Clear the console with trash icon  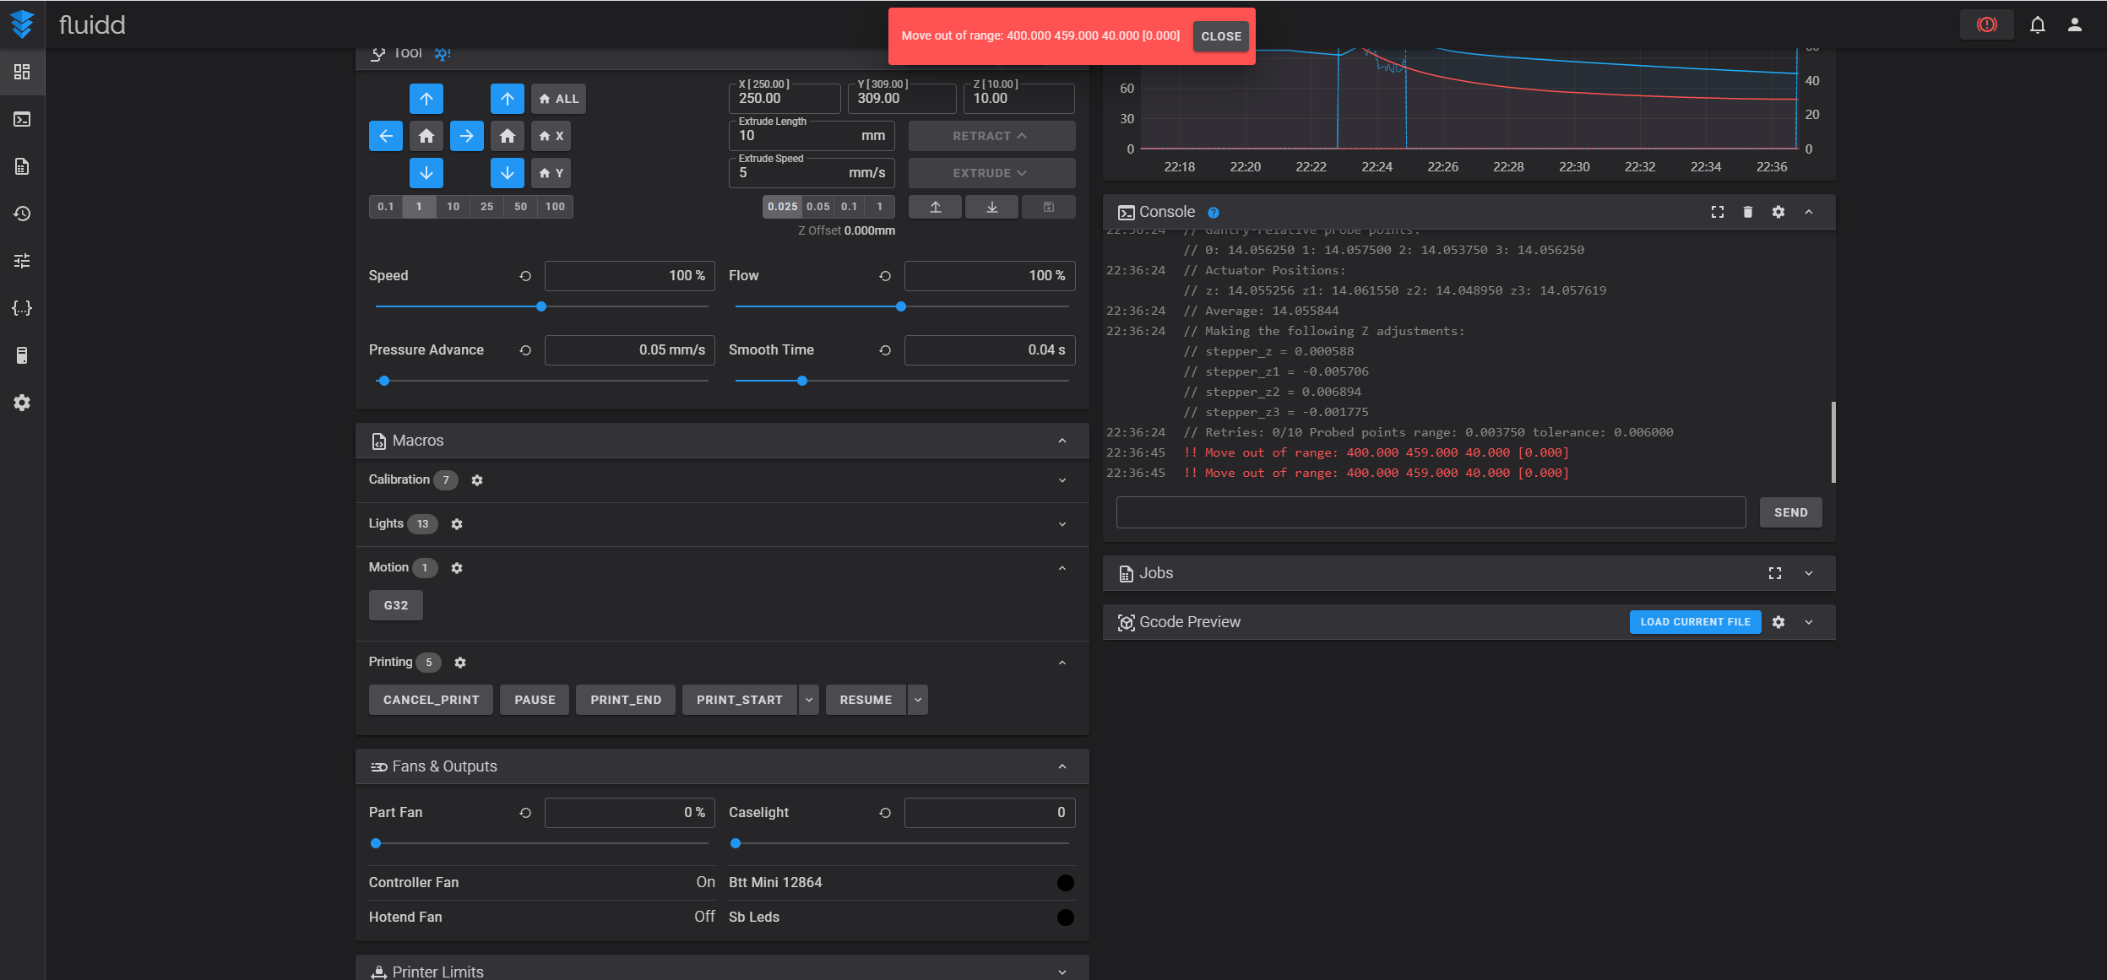(1748, 212)
